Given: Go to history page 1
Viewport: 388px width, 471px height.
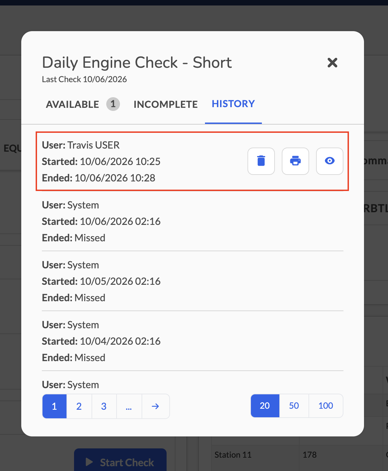Looking at the screenshot, I should (54, 406).
